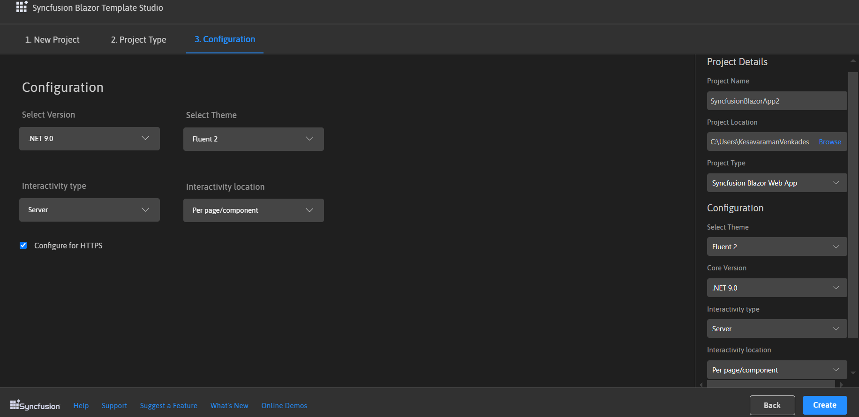Open the What's New link

point(229,406)
